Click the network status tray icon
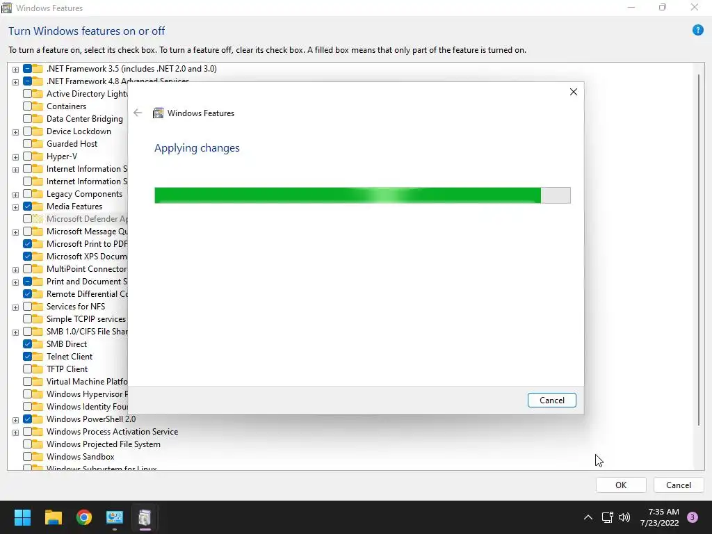This screenshot has width=712, height=534. (607, 517)
